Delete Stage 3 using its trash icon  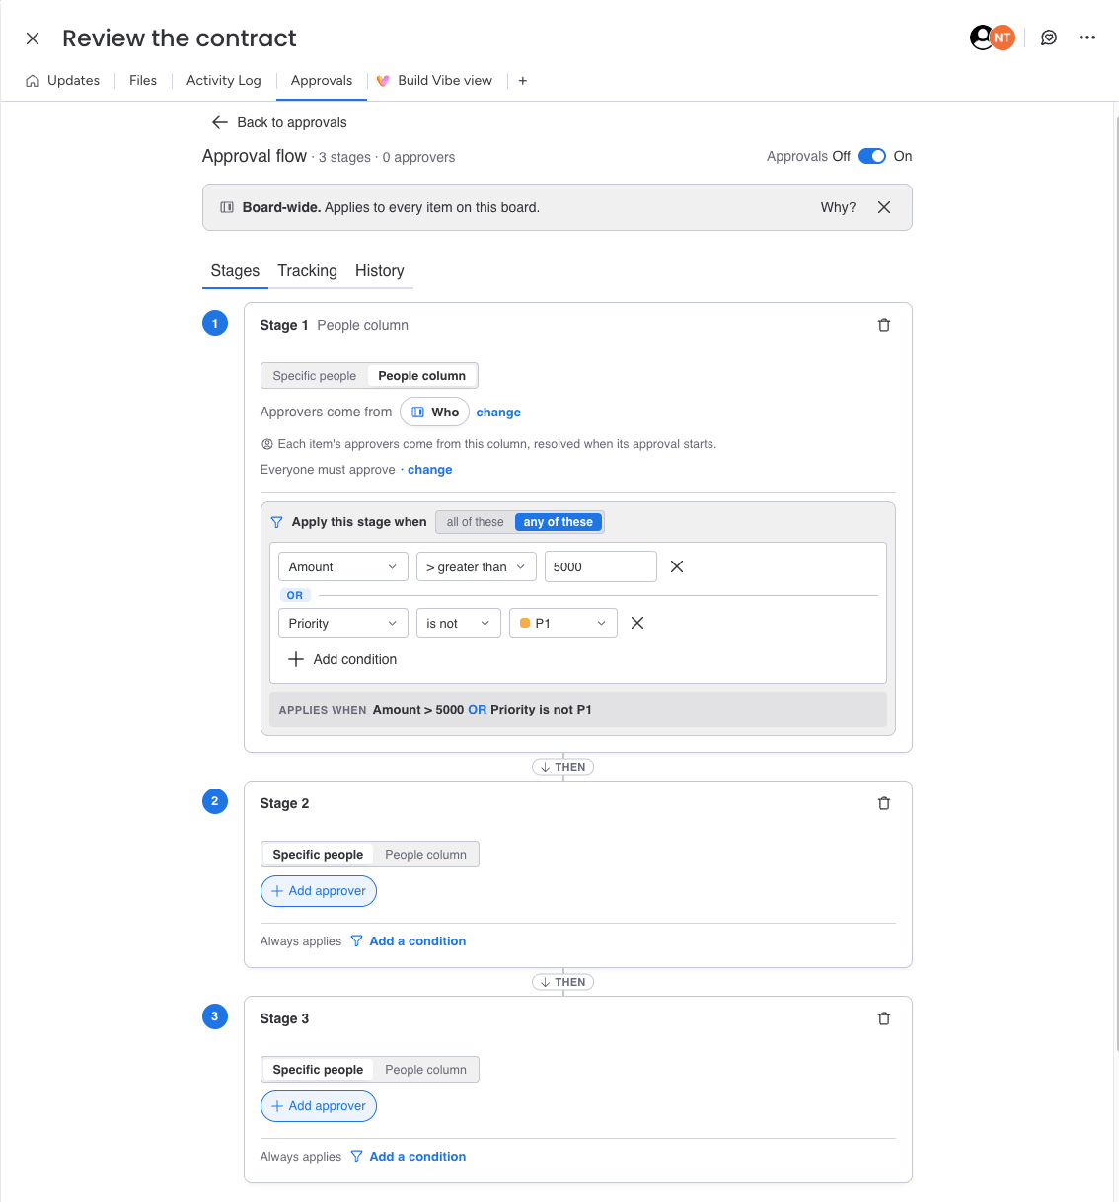(x=884, y=1018)
